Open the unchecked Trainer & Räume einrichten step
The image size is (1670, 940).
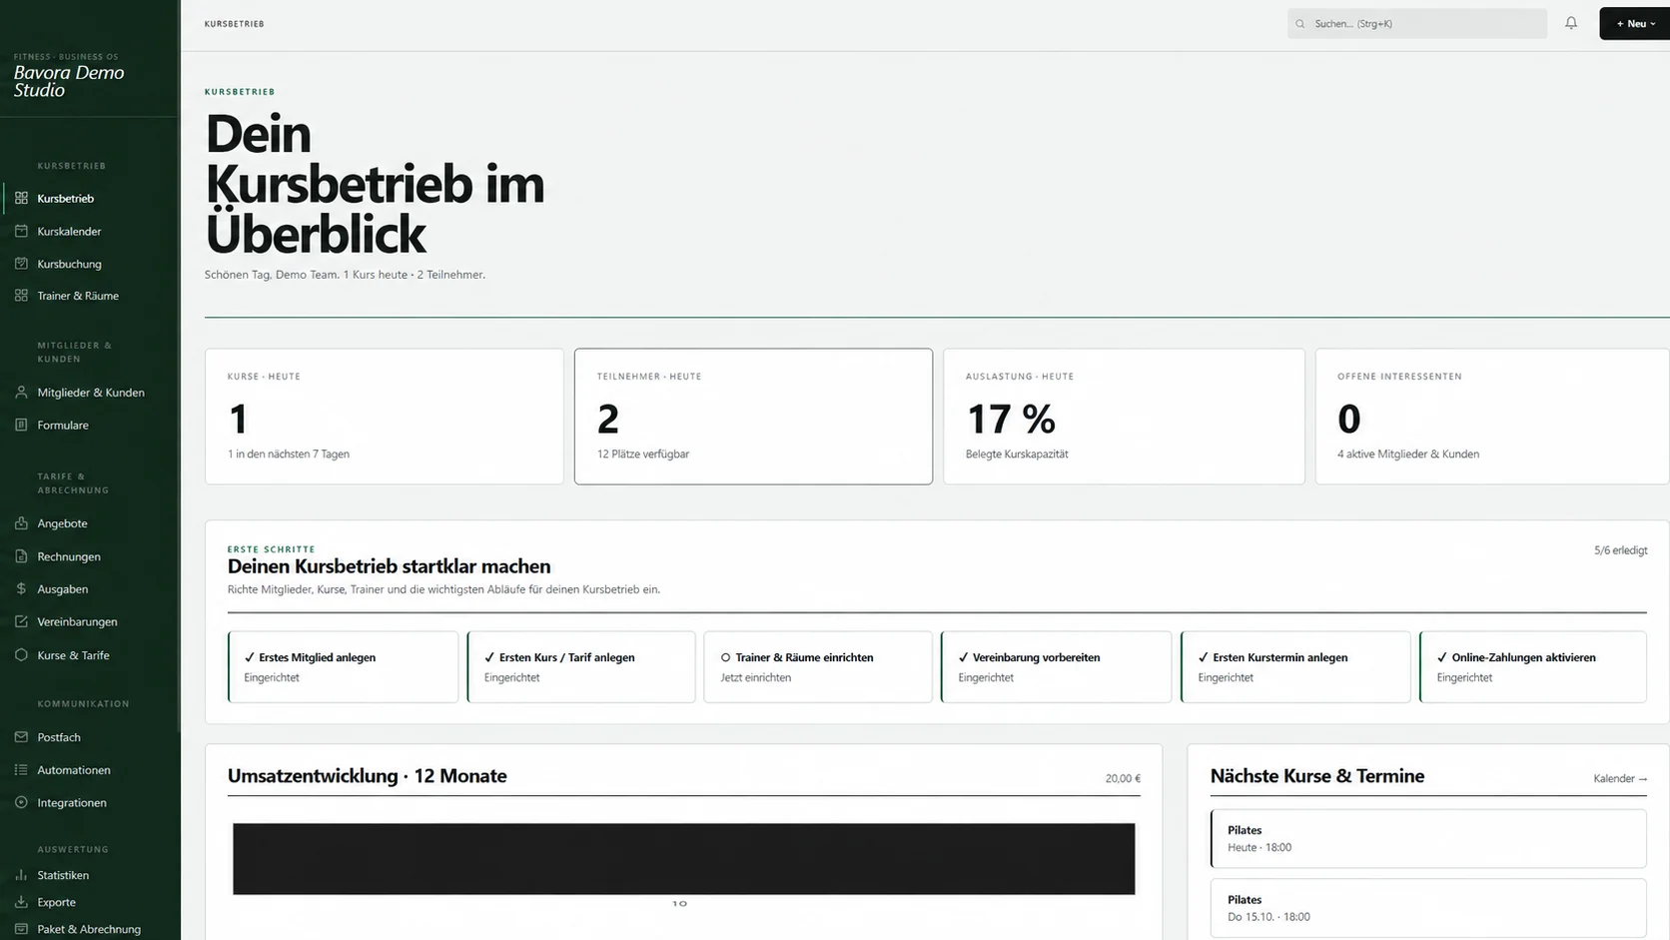click(x=818, y=666)
